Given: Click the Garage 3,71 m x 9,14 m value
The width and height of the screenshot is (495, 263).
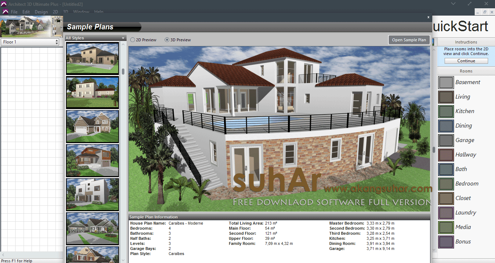Looking at the screenshot, I should click(x=380, y=249).
